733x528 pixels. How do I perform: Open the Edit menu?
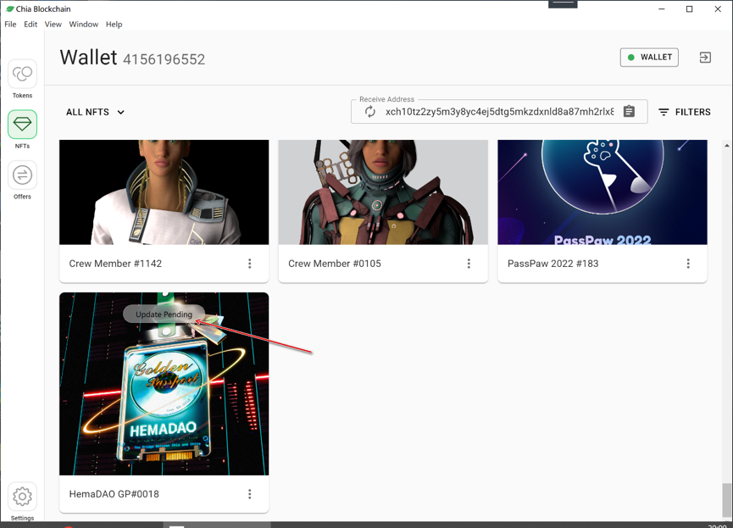tap(31, 25)
